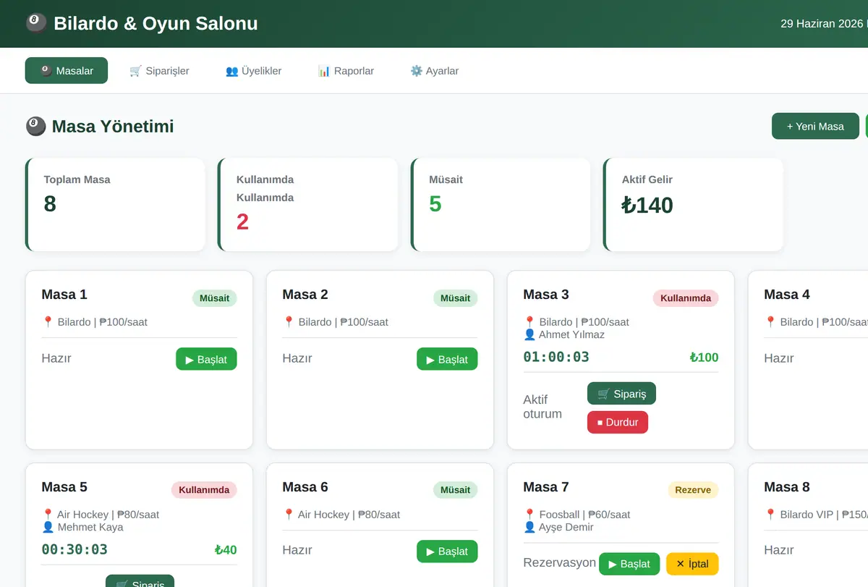Open Sipariş cart for Masa 3
The height and width of the screenshot is (587, 868).
(621, 394)
